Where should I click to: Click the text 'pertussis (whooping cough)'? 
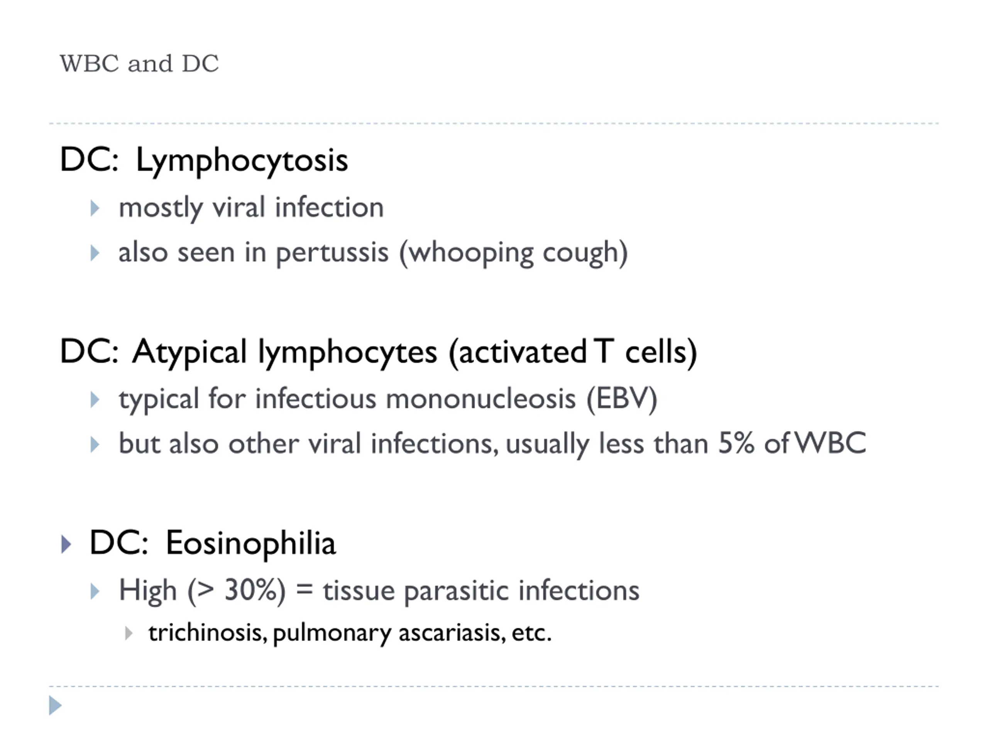[x=452, y=253]
